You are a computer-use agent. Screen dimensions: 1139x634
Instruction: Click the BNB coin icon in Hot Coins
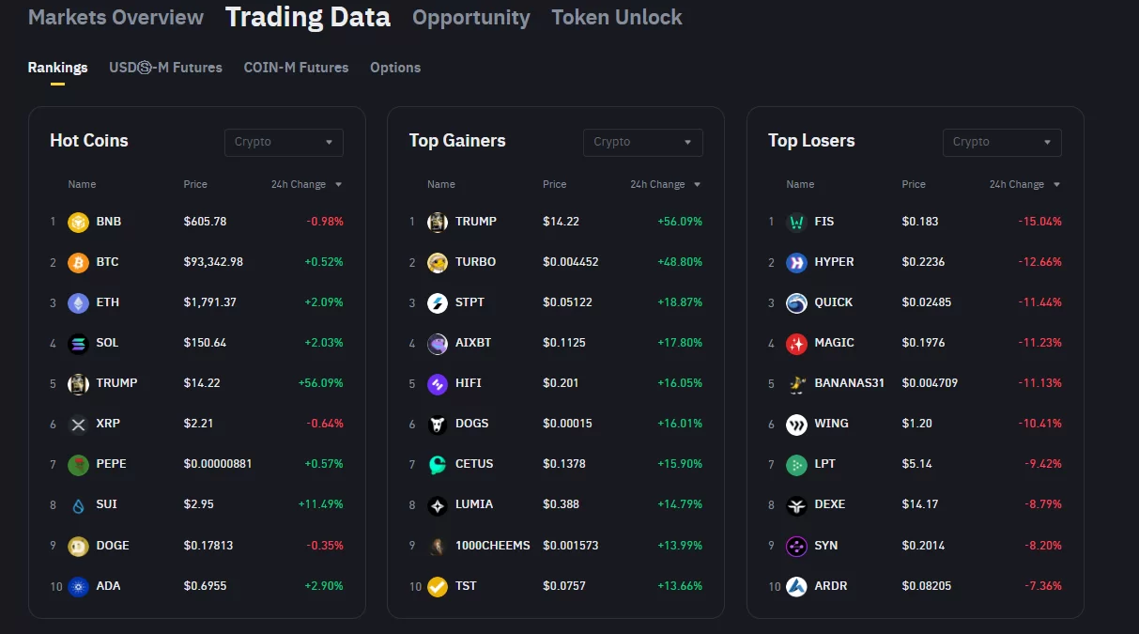78,223
